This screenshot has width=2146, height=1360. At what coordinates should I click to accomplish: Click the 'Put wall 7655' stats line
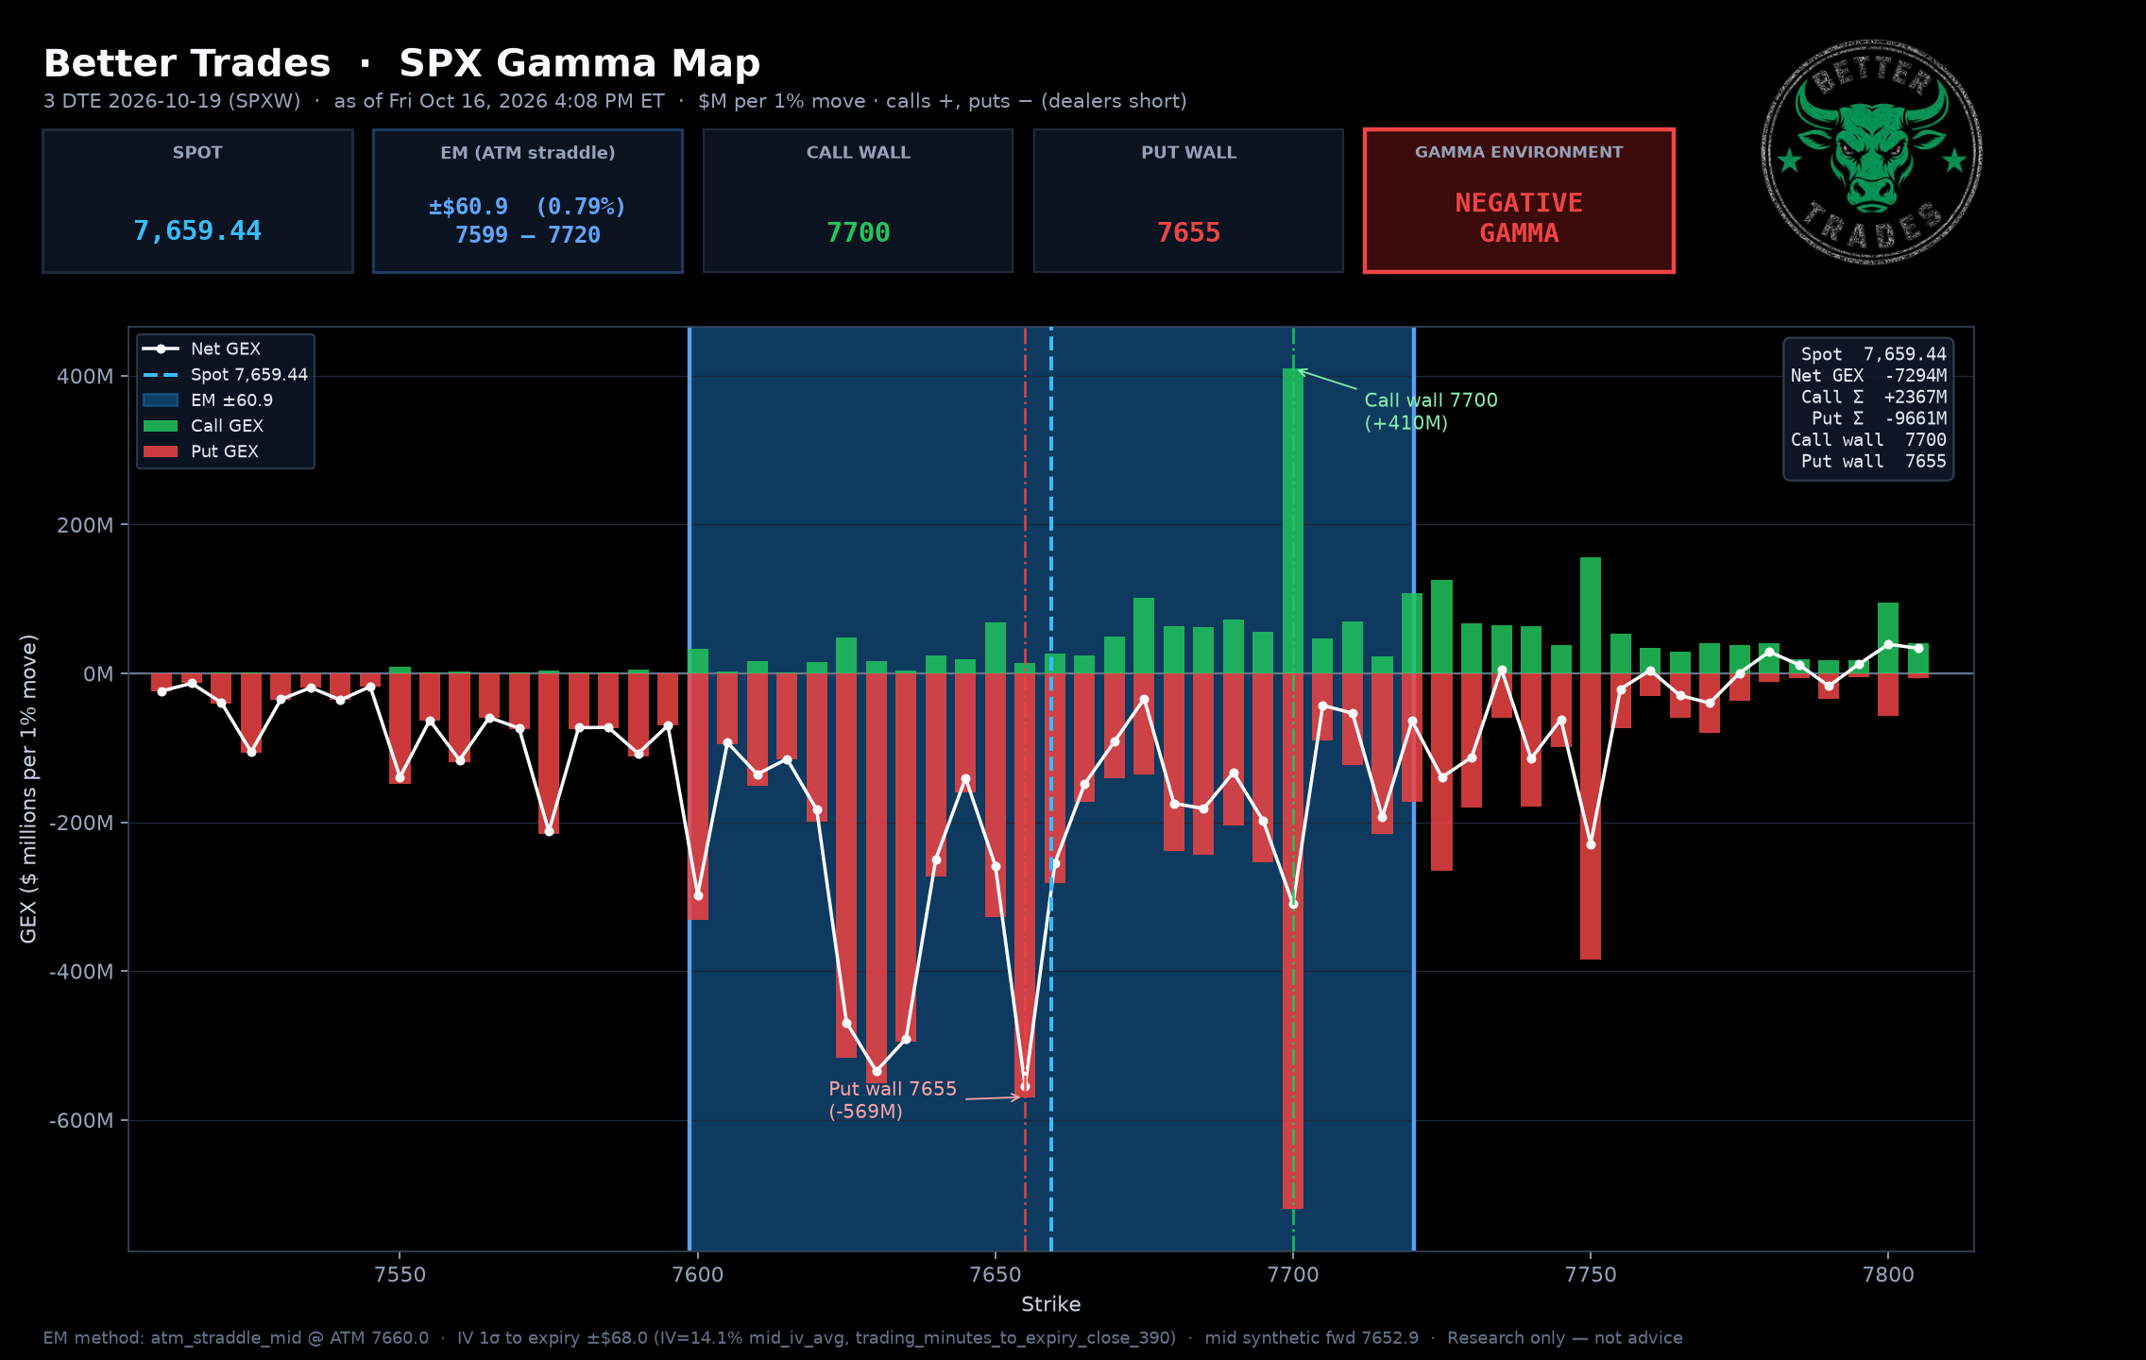[x=1874, y=462]
